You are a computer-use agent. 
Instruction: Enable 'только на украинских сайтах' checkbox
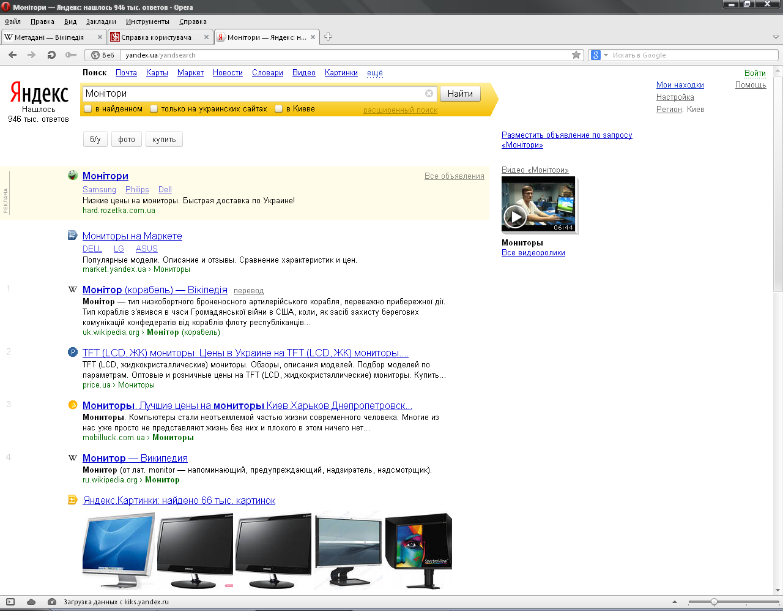point(154,108)
